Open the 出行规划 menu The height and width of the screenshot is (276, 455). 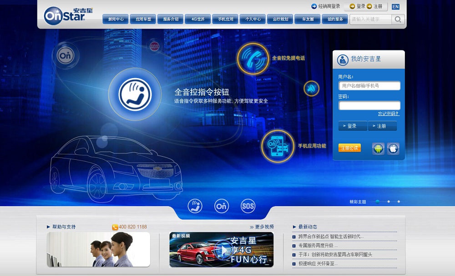280,19
